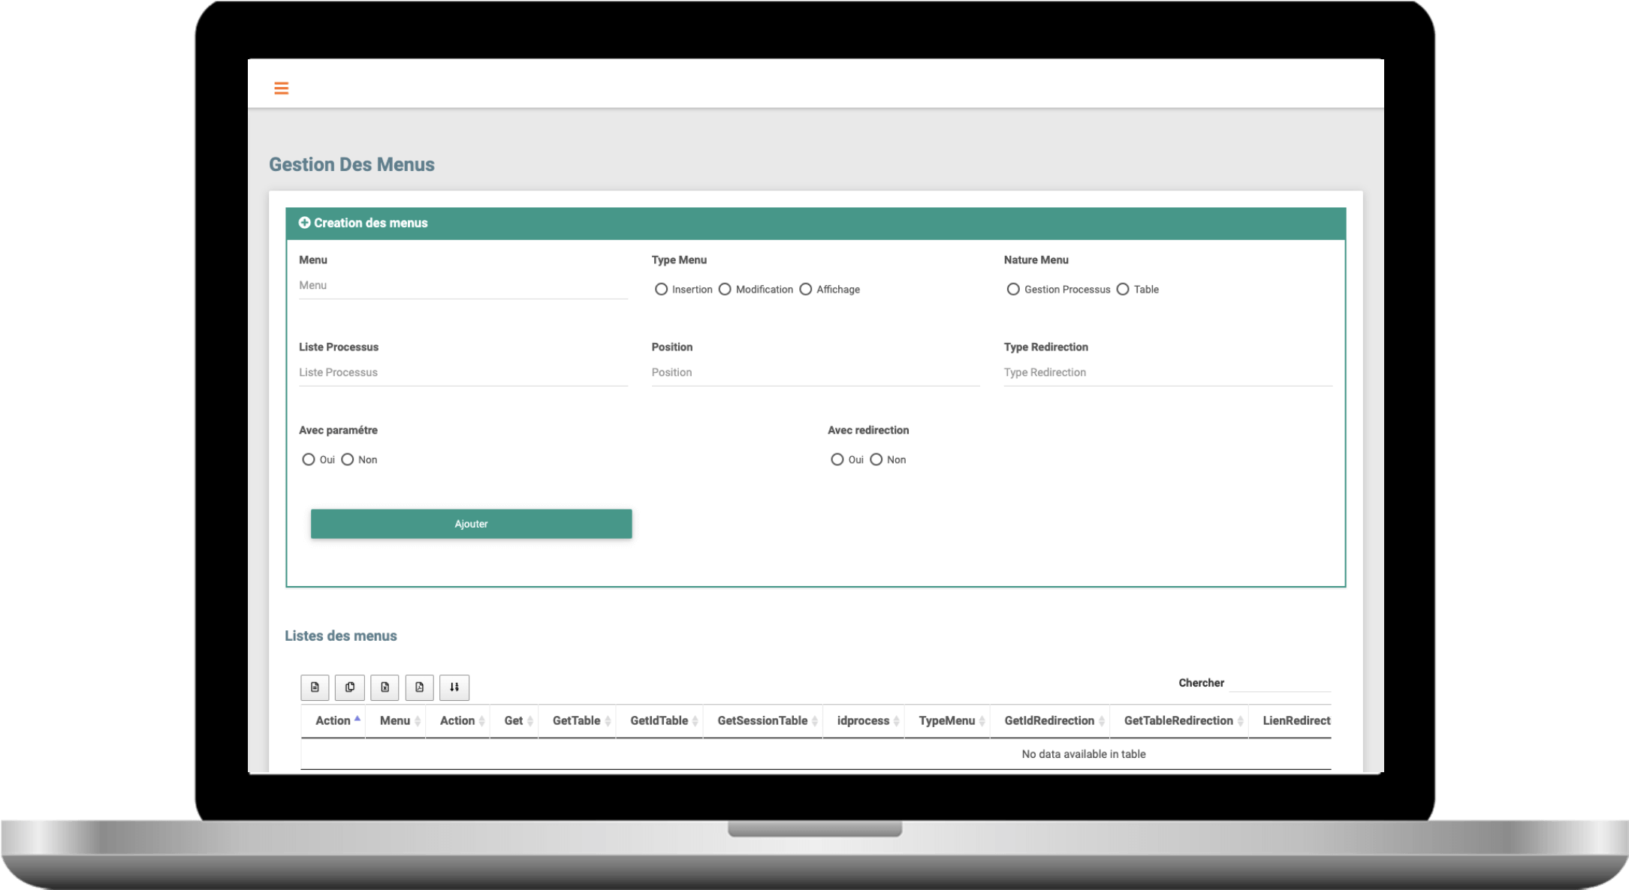Click the sort order icon button
The height and width of the screenshot is (890, 1629).
pyautogui.click(x=454, y=687)
